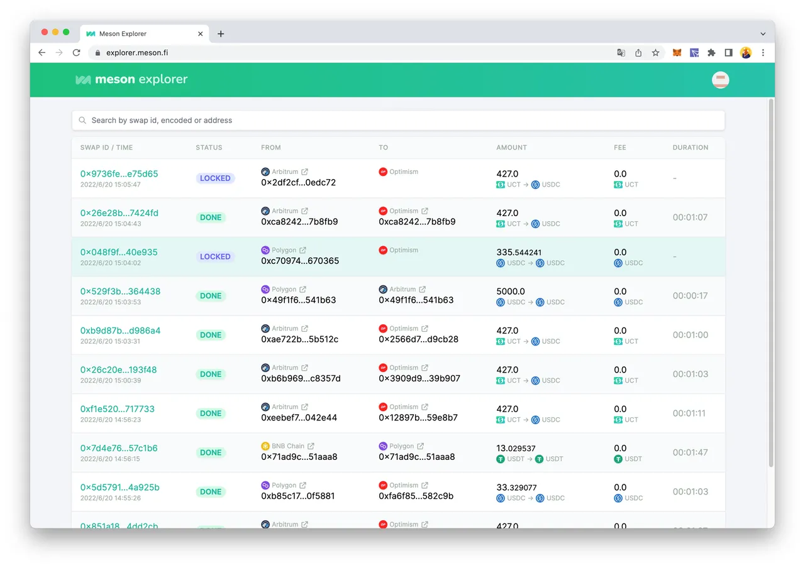Click LOCKED status badge of 0x9736fe...e75d65

tap(215, 178)
